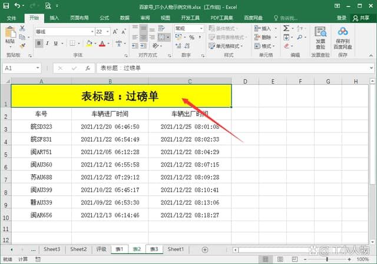Viewport: 377px width, 264px height.
Task: Expand the font color dropdown arrow
Action: (108, 44)
